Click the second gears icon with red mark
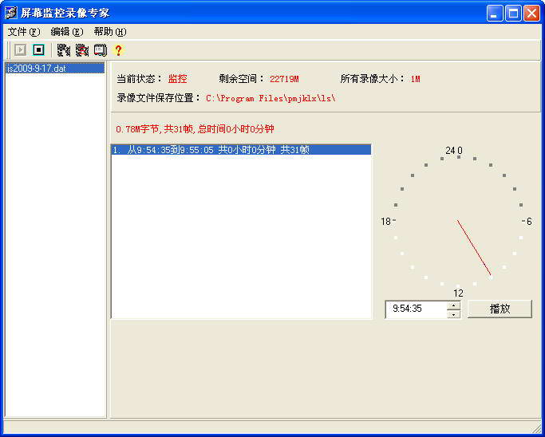 coord(82,50)
